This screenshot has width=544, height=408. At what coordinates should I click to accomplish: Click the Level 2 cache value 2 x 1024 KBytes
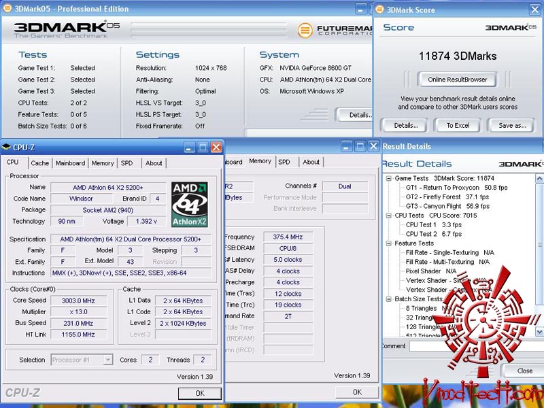pyautogui.click(x=183, y=323)
